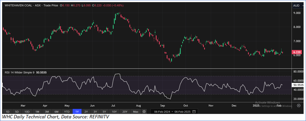Click the round settings icon at bottom right
This screenshot has width=306, height=121.
pos(299,106)
